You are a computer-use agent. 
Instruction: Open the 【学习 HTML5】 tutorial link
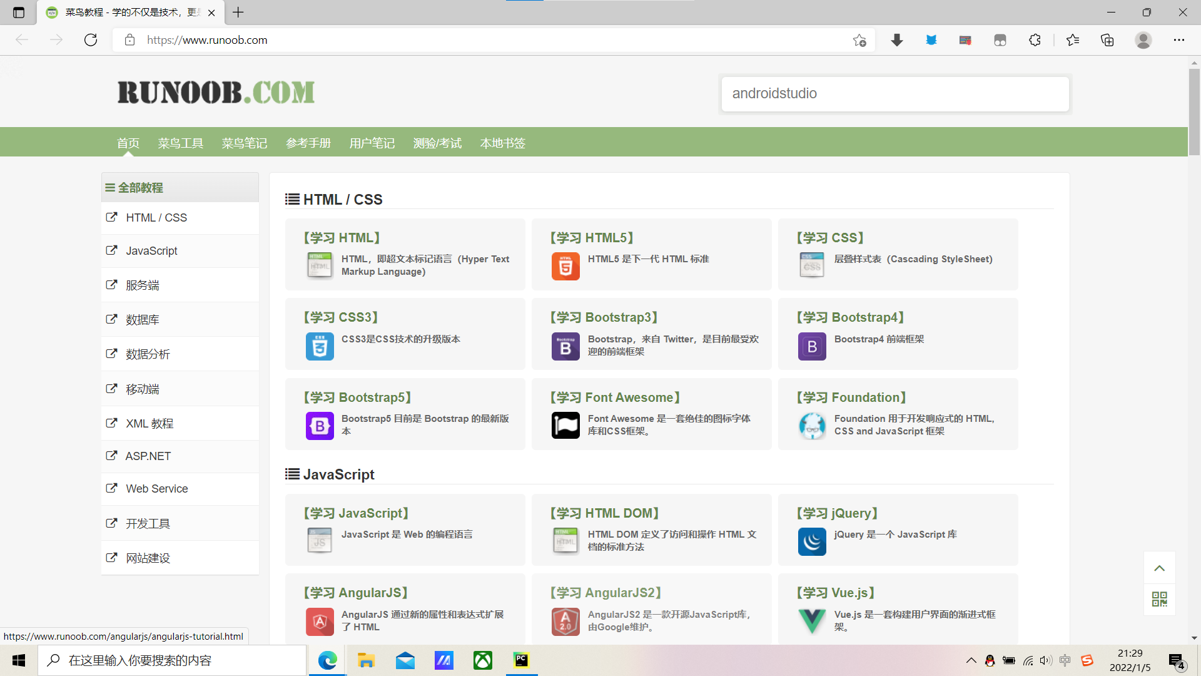592,238
